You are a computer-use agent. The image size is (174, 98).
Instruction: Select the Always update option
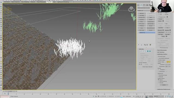point(158,80)
